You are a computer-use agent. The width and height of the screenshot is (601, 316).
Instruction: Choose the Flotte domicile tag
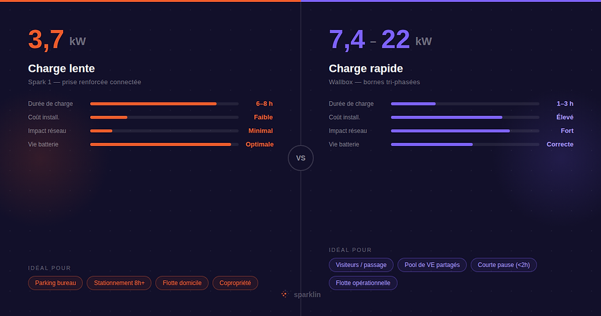[x=182, y=283]
